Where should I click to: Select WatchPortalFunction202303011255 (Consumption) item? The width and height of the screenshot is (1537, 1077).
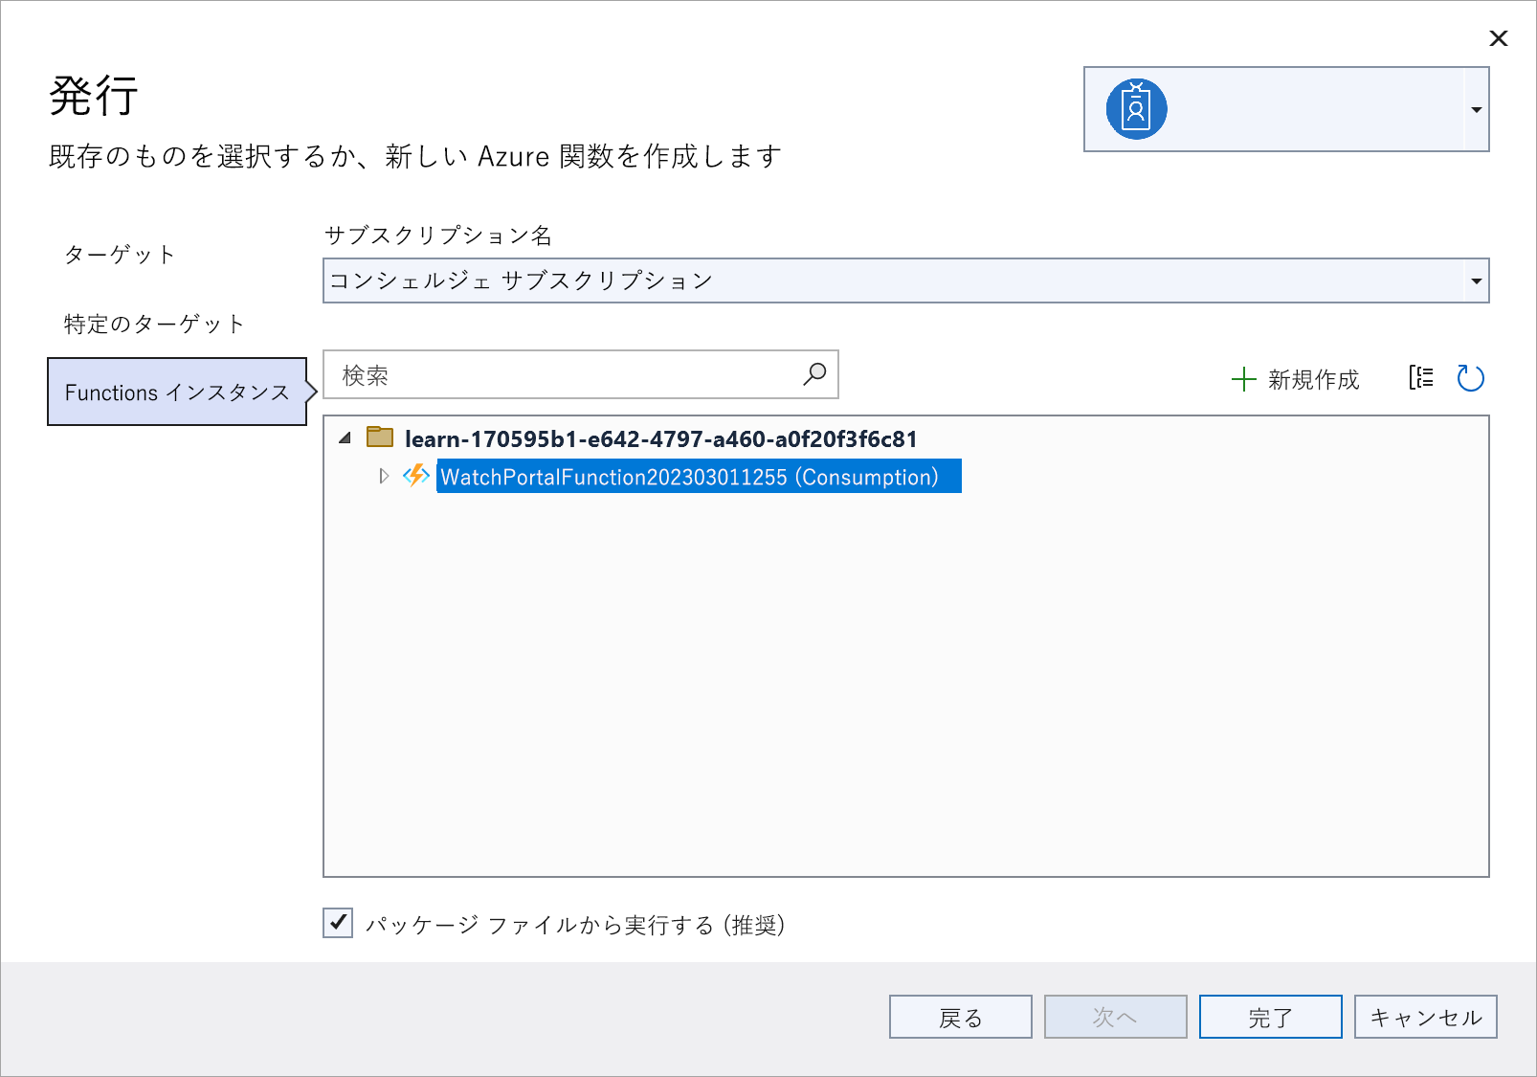[x=699, y=477]
